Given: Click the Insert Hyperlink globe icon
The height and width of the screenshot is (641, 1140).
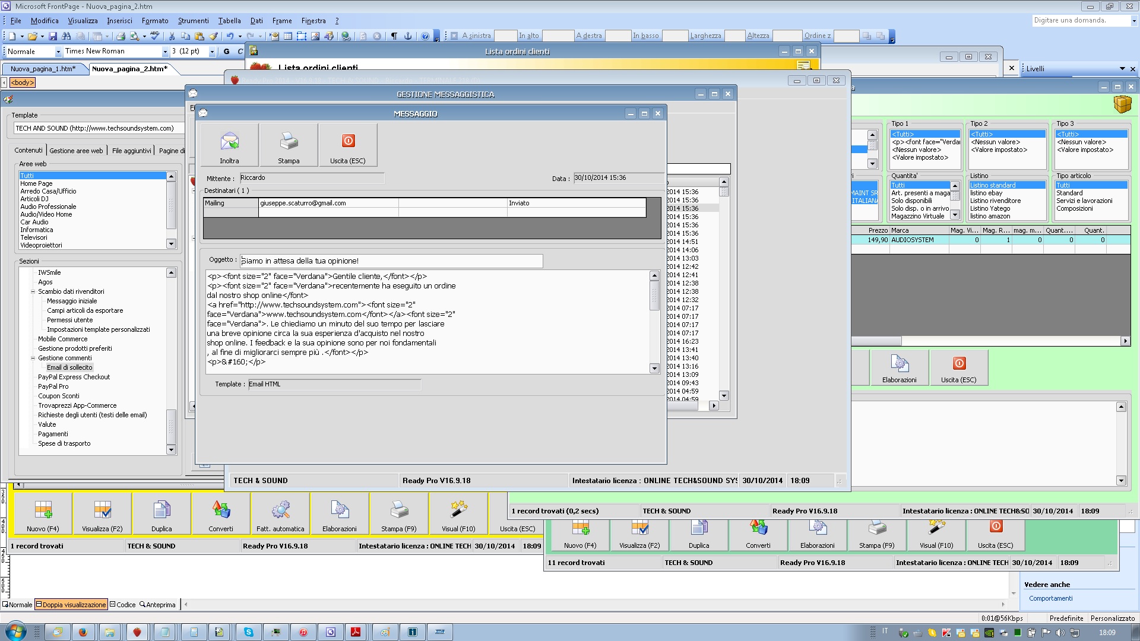Looking at the screenshot, I should [346, 36].
